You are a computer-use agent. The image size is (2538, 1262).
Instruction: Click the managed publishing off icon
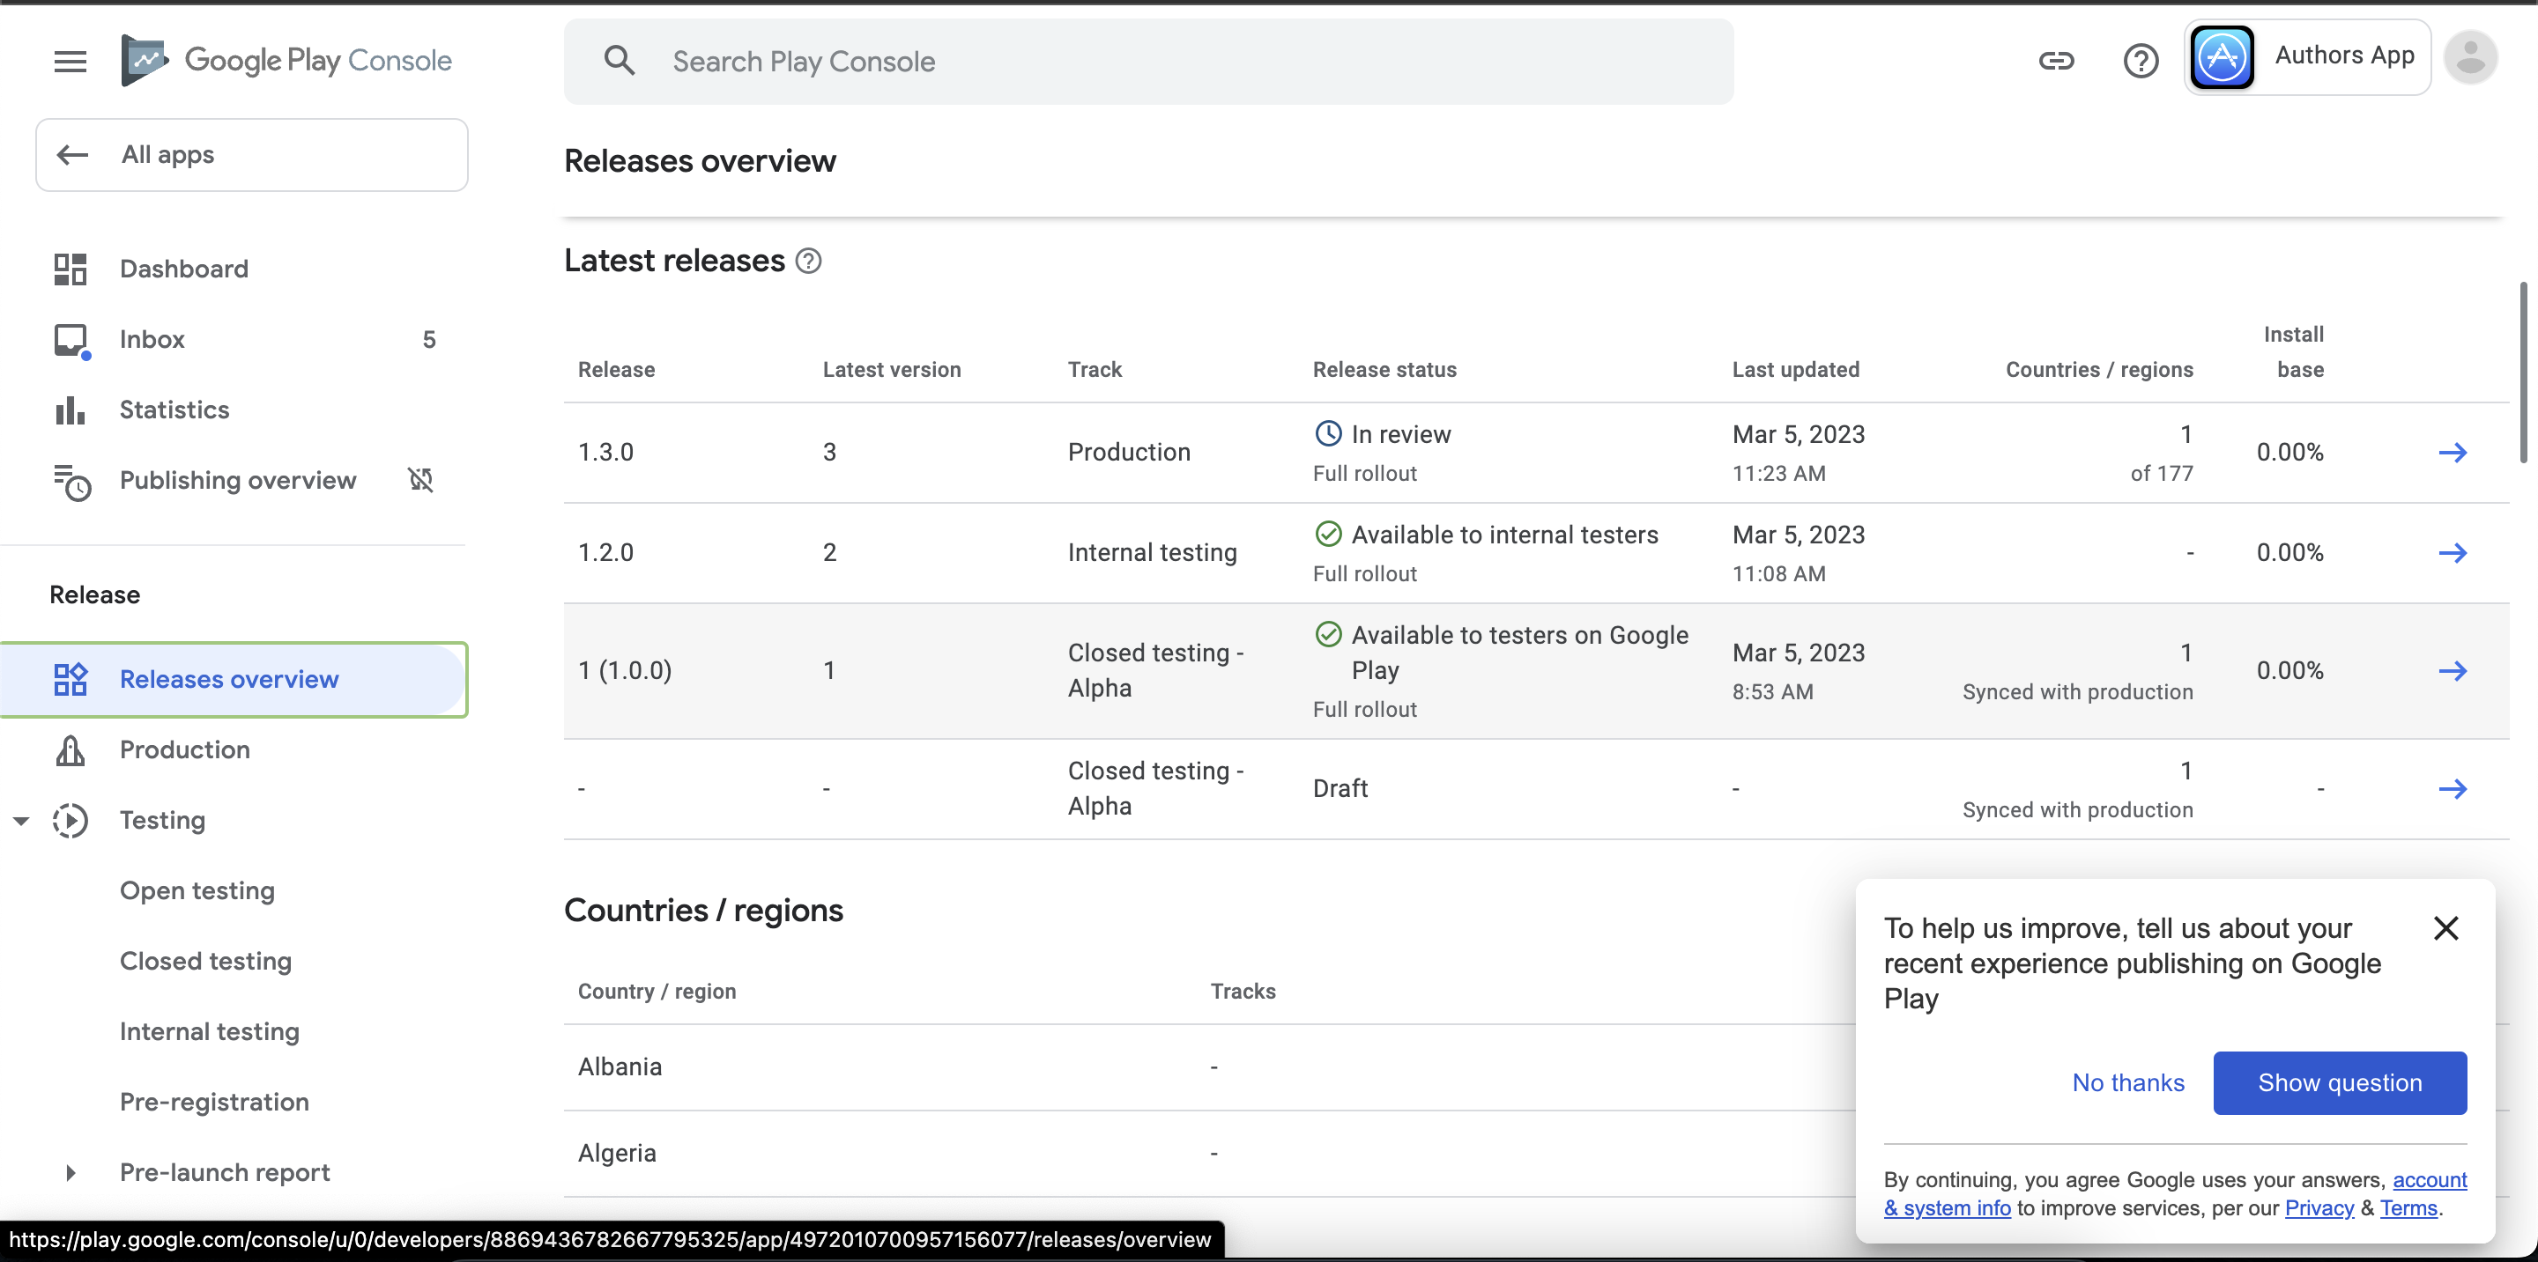click(420, 479)
